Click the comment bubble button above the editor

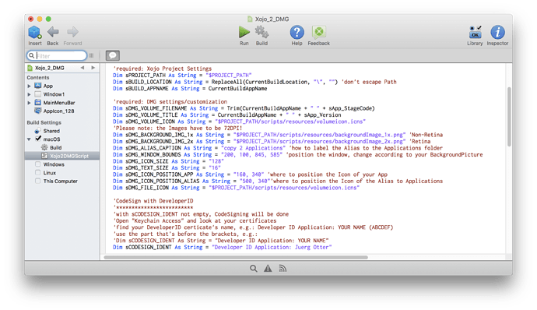point(113,55)
